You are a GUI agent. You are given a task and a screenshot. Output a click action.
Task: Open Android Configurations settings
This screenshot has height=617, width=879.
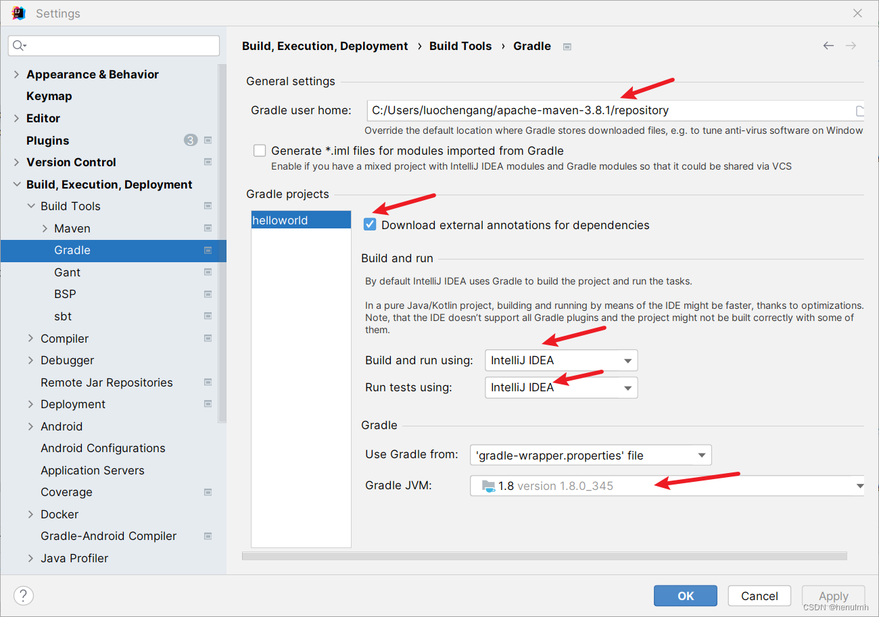[x=103, y=448]
